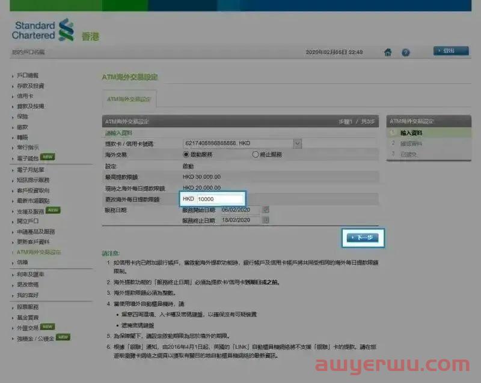
Task: Click the Standard Chartered logo
Action: [43, 30]
